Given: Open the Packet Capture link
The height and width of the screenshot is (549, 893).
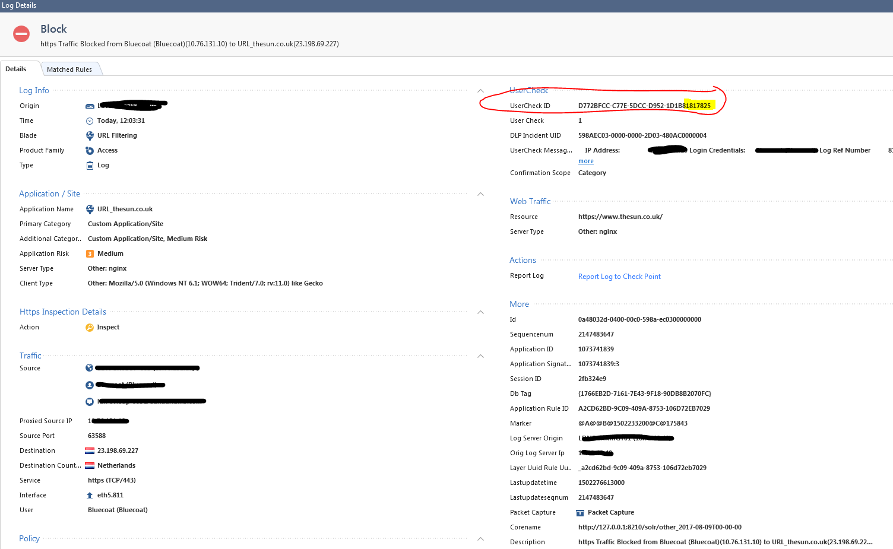Looking at the screenshot, I should [x=611, y=513].
